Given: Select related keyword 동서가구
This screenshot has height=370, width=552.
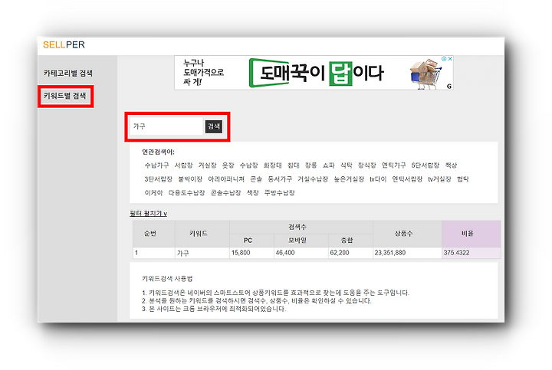Looking at the screenshot, I should (x=280, y=179).
